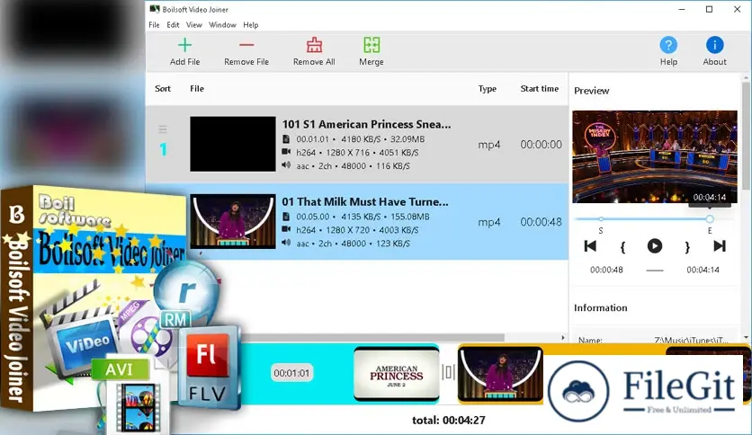Click the preview start time 00:00:48
The width and height of the screenshot is (752, 435).
click(606, 270)
